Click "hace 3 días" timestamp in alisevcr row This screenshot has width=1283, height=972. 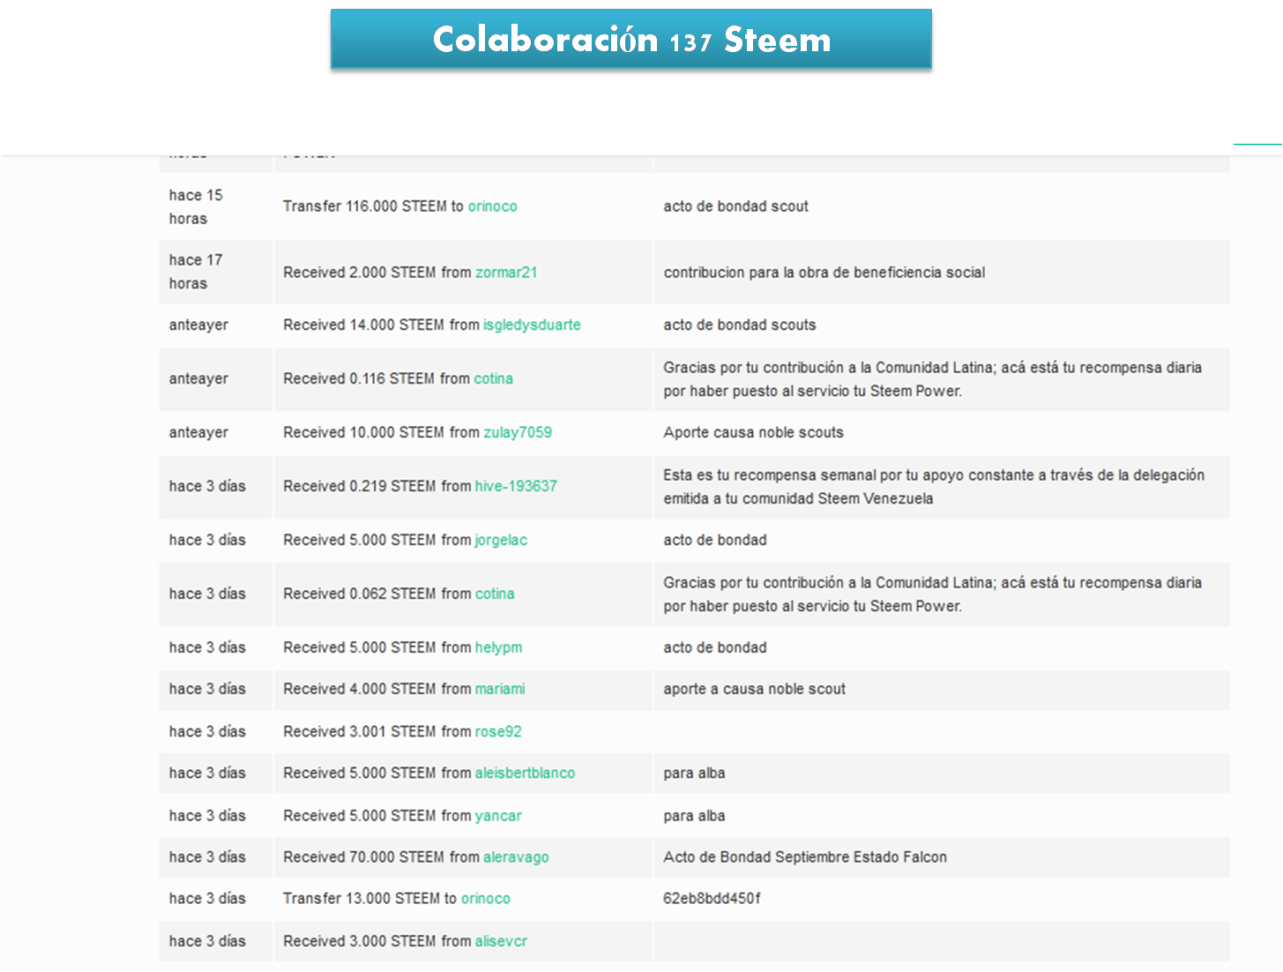point(207,941)
